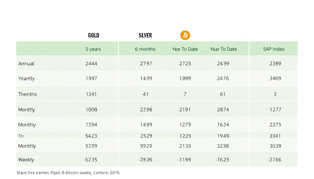Image resolution: width=314 pixels, height=179 pixels.
Task: Click the GOLD column heading
Action: coord(93,35)
